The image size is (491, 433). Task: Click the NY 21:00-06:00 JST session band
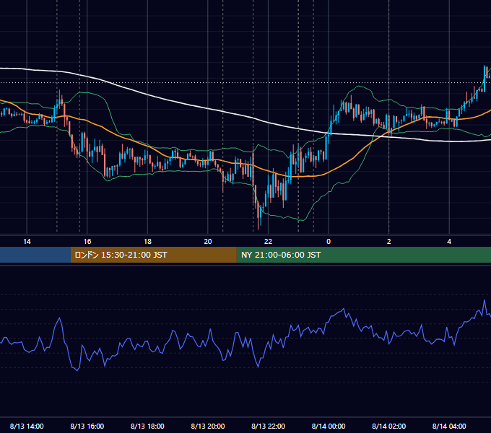(x=363, y=255)
